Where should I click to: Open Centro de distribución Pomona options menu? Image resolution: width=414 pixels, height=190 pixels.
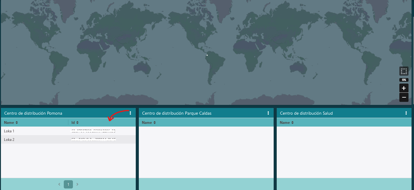coord(130,113)
